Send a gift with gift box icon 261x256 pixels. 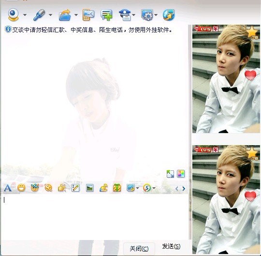(x=117, y=188)
